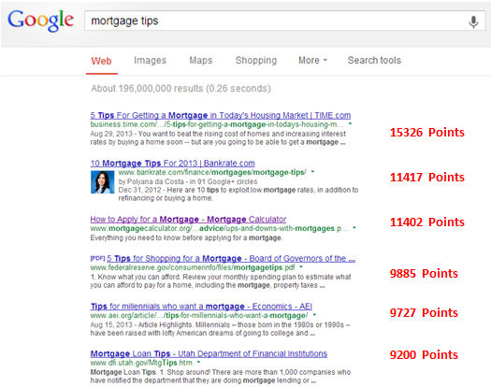491x387 pixels.
Task: Open the TIME.com 5 Tips mortgage result
Action: point(221,115)
